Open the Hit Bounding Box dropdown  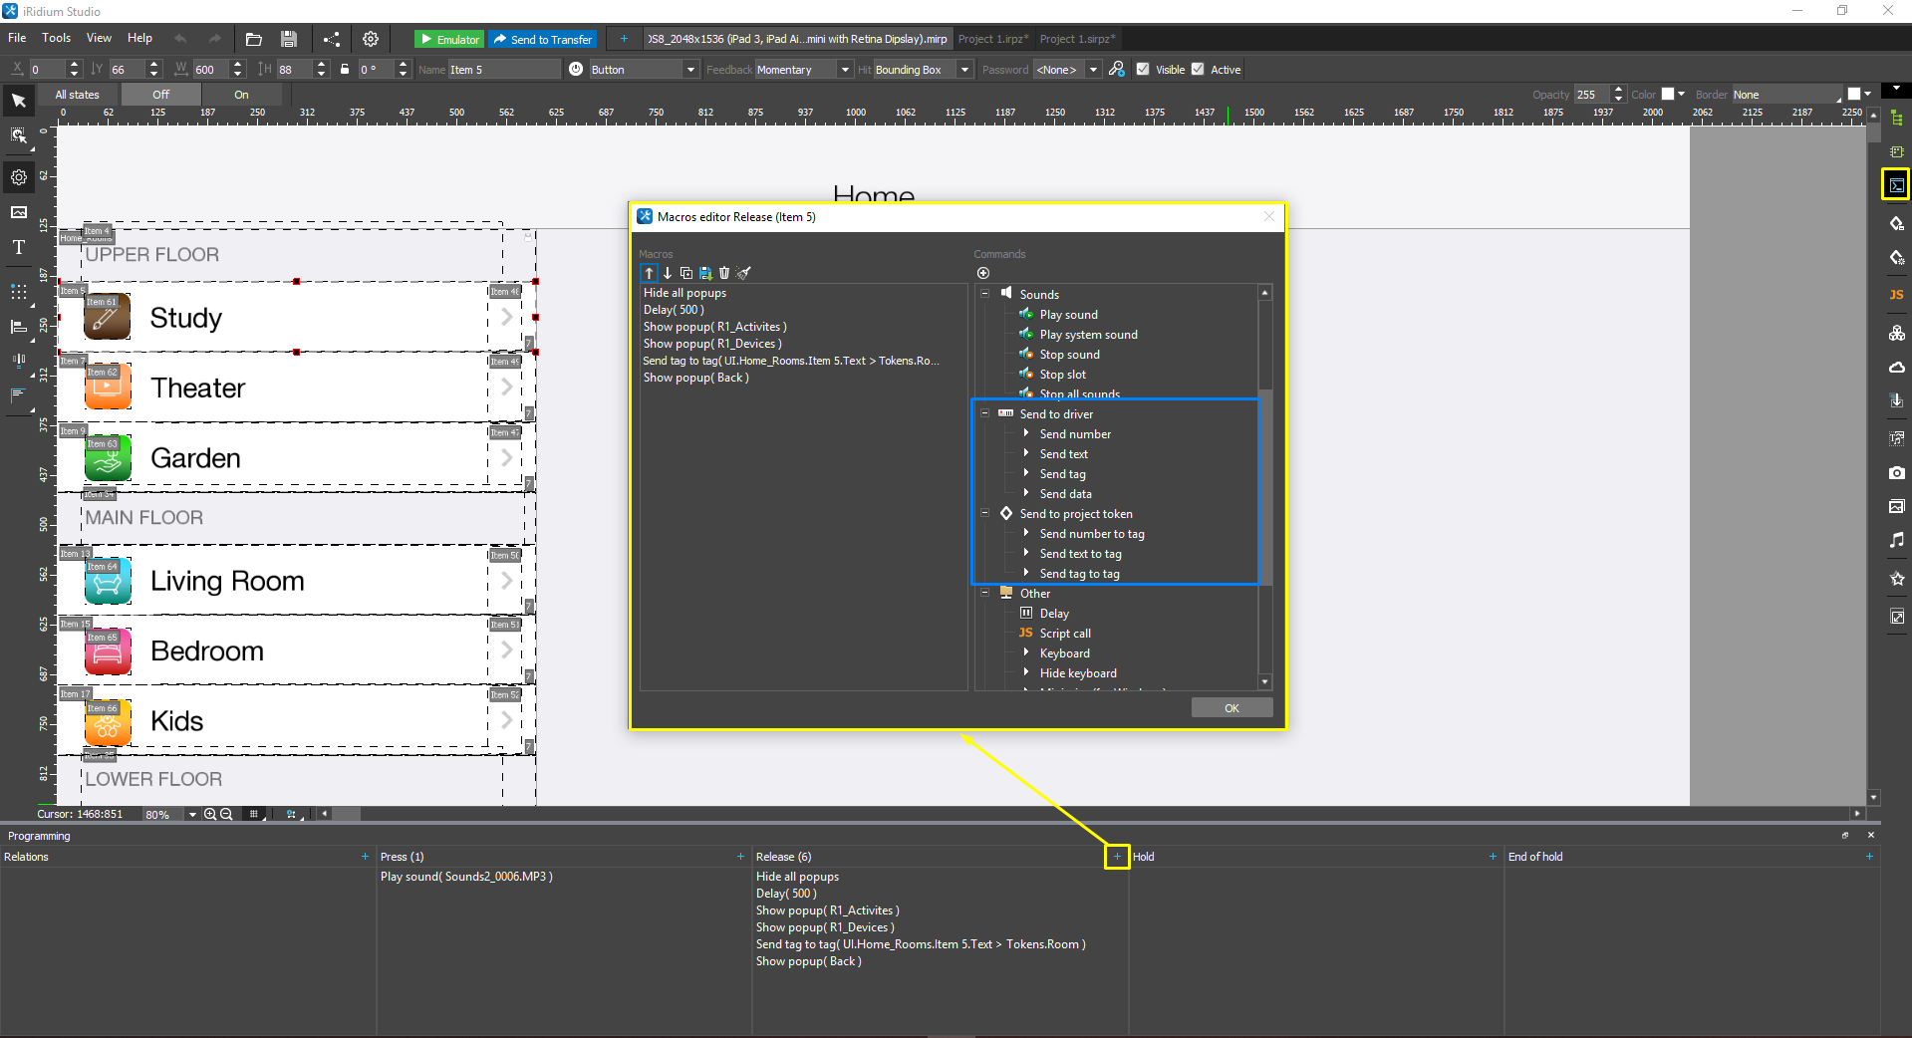[x=962, y=70]
